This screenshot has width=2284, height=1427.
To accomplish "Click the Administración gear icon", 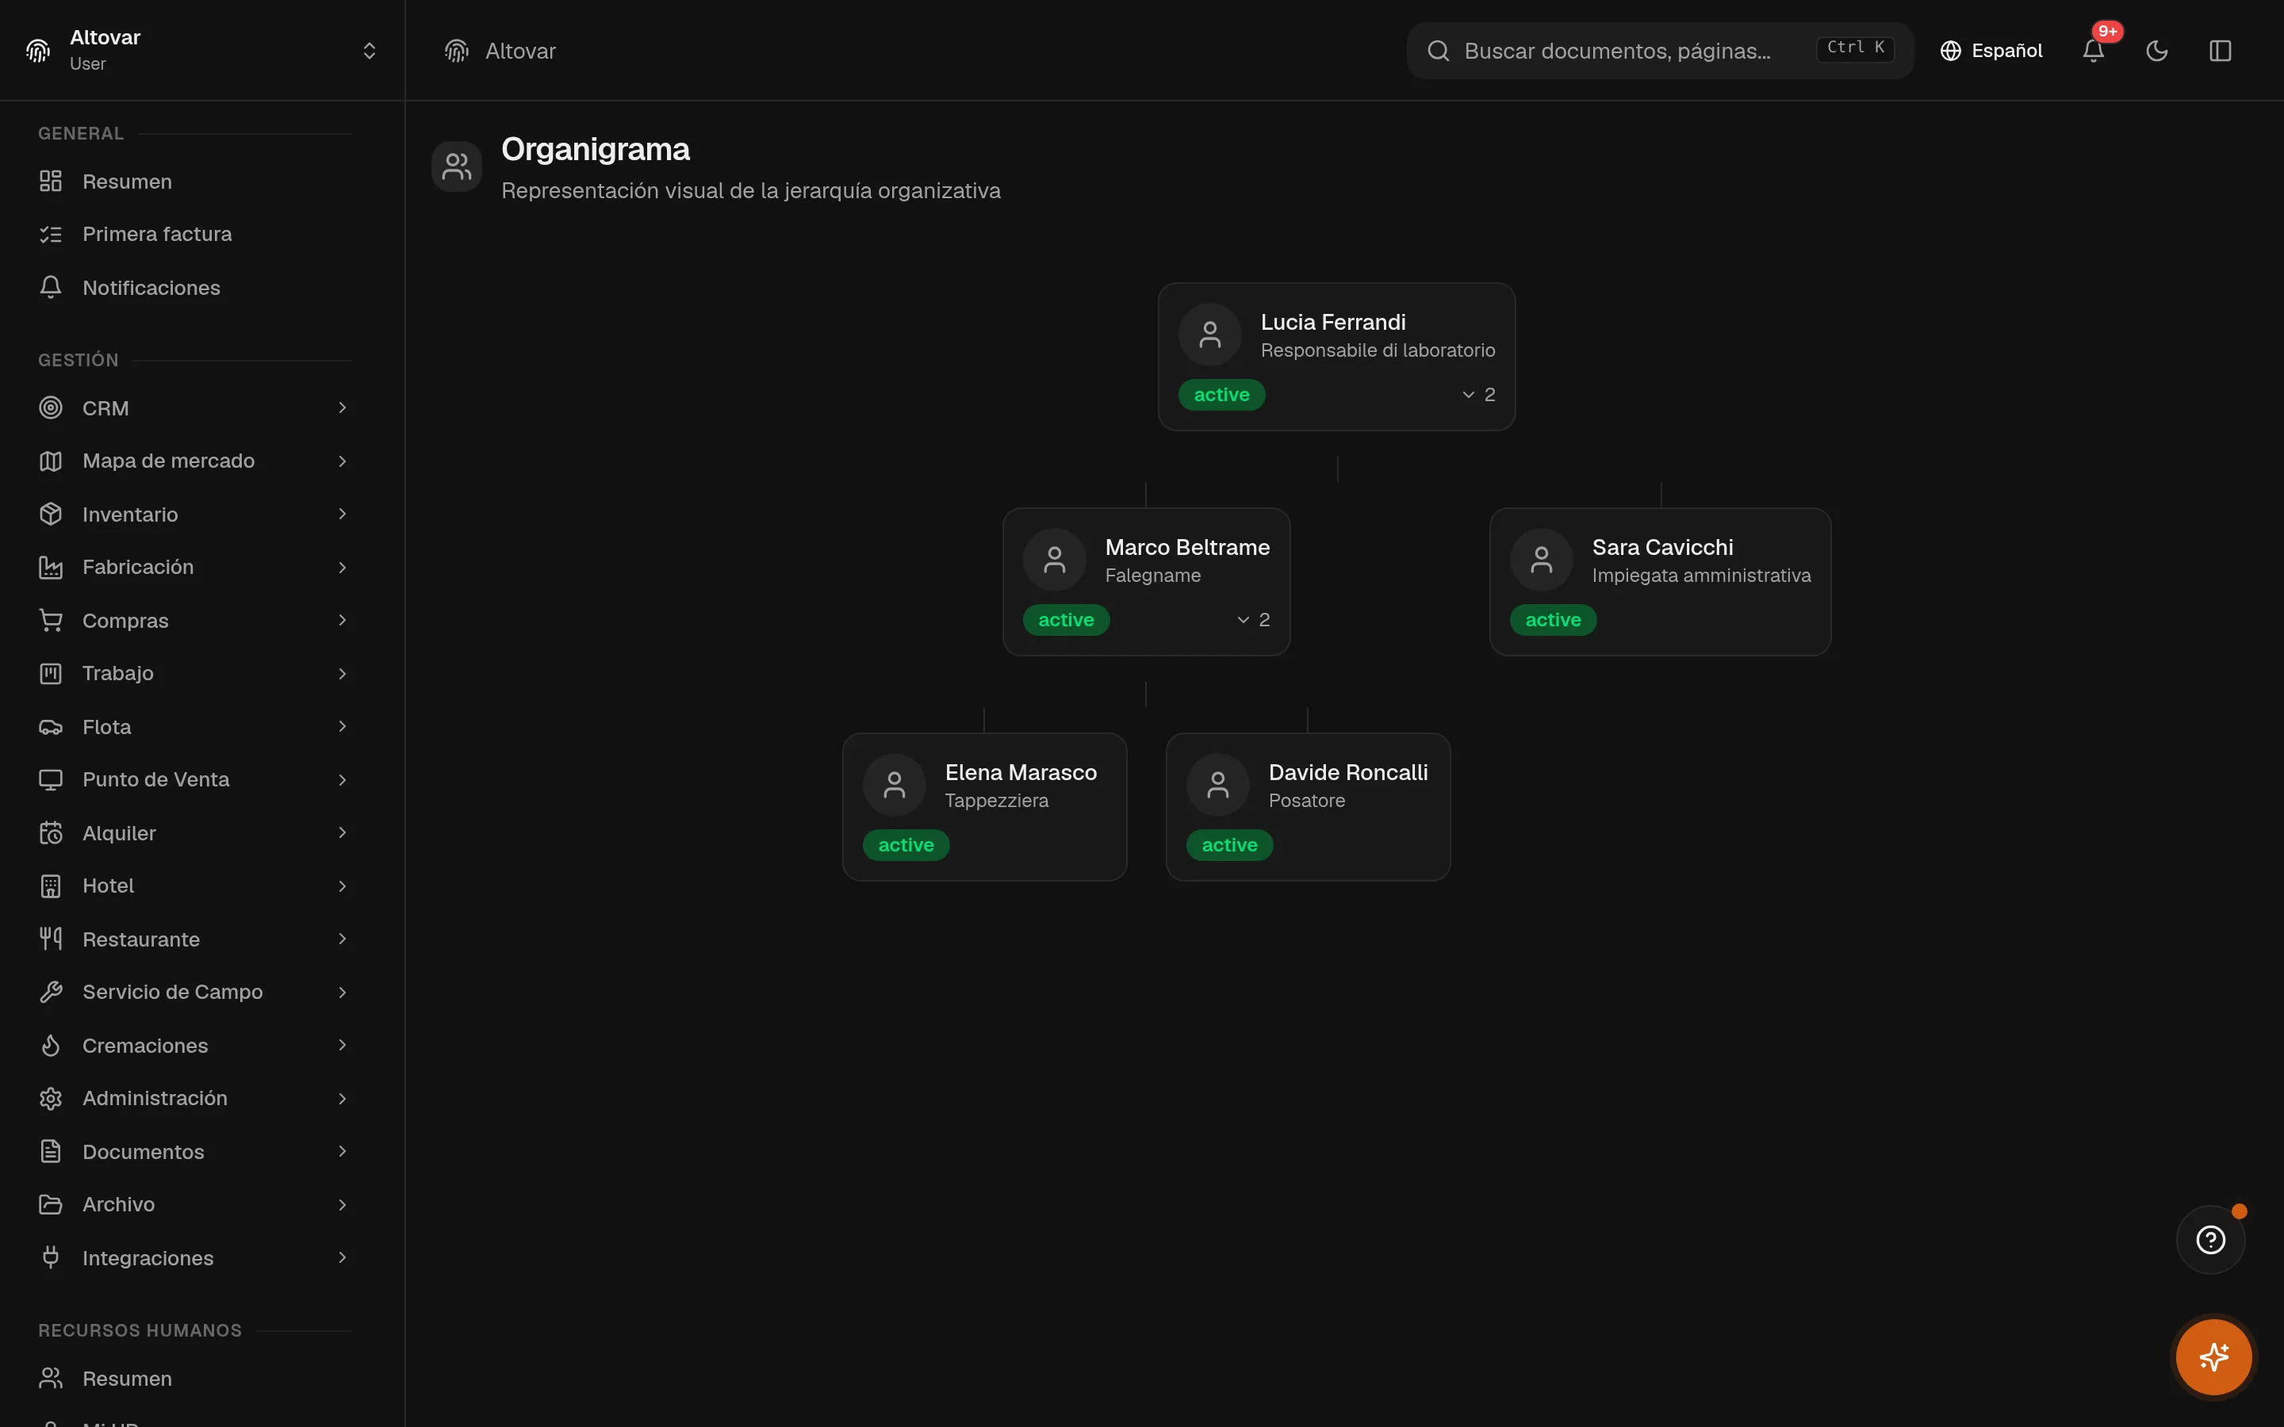I will (51, 1098).
